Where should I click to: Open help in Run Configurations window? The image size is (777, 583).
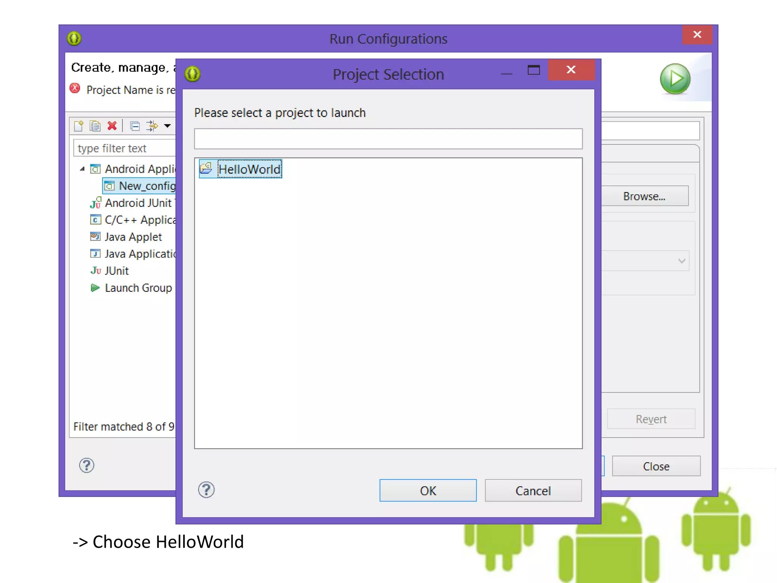click(87, 465)
